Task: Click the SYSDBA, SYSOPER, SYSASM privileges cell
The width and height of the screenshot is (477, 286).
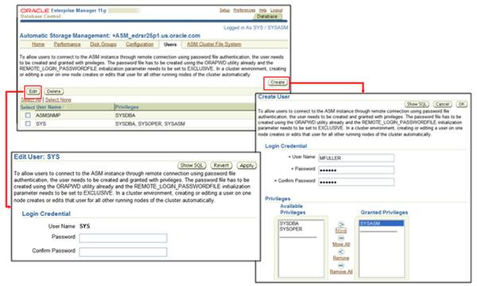Action: 150,124
